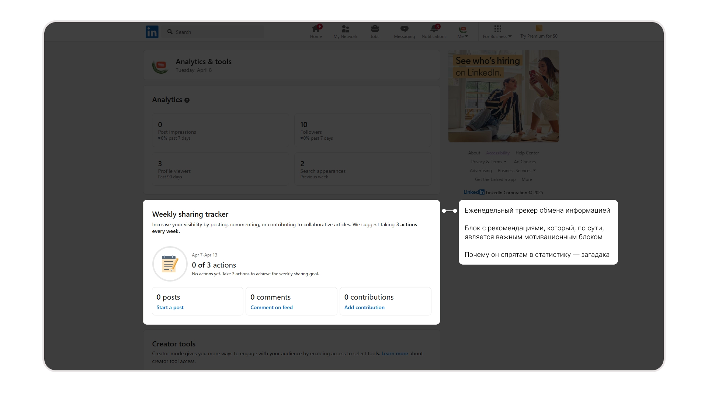This screenshot has height=398, width=708.
Task: Open My Network icon
Action: 345,29
